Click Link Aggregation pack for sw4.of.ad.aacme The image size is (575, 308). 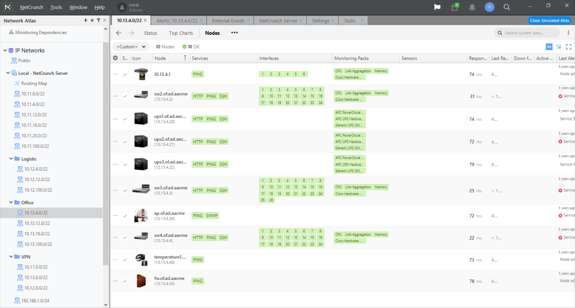tap(358, 234)
